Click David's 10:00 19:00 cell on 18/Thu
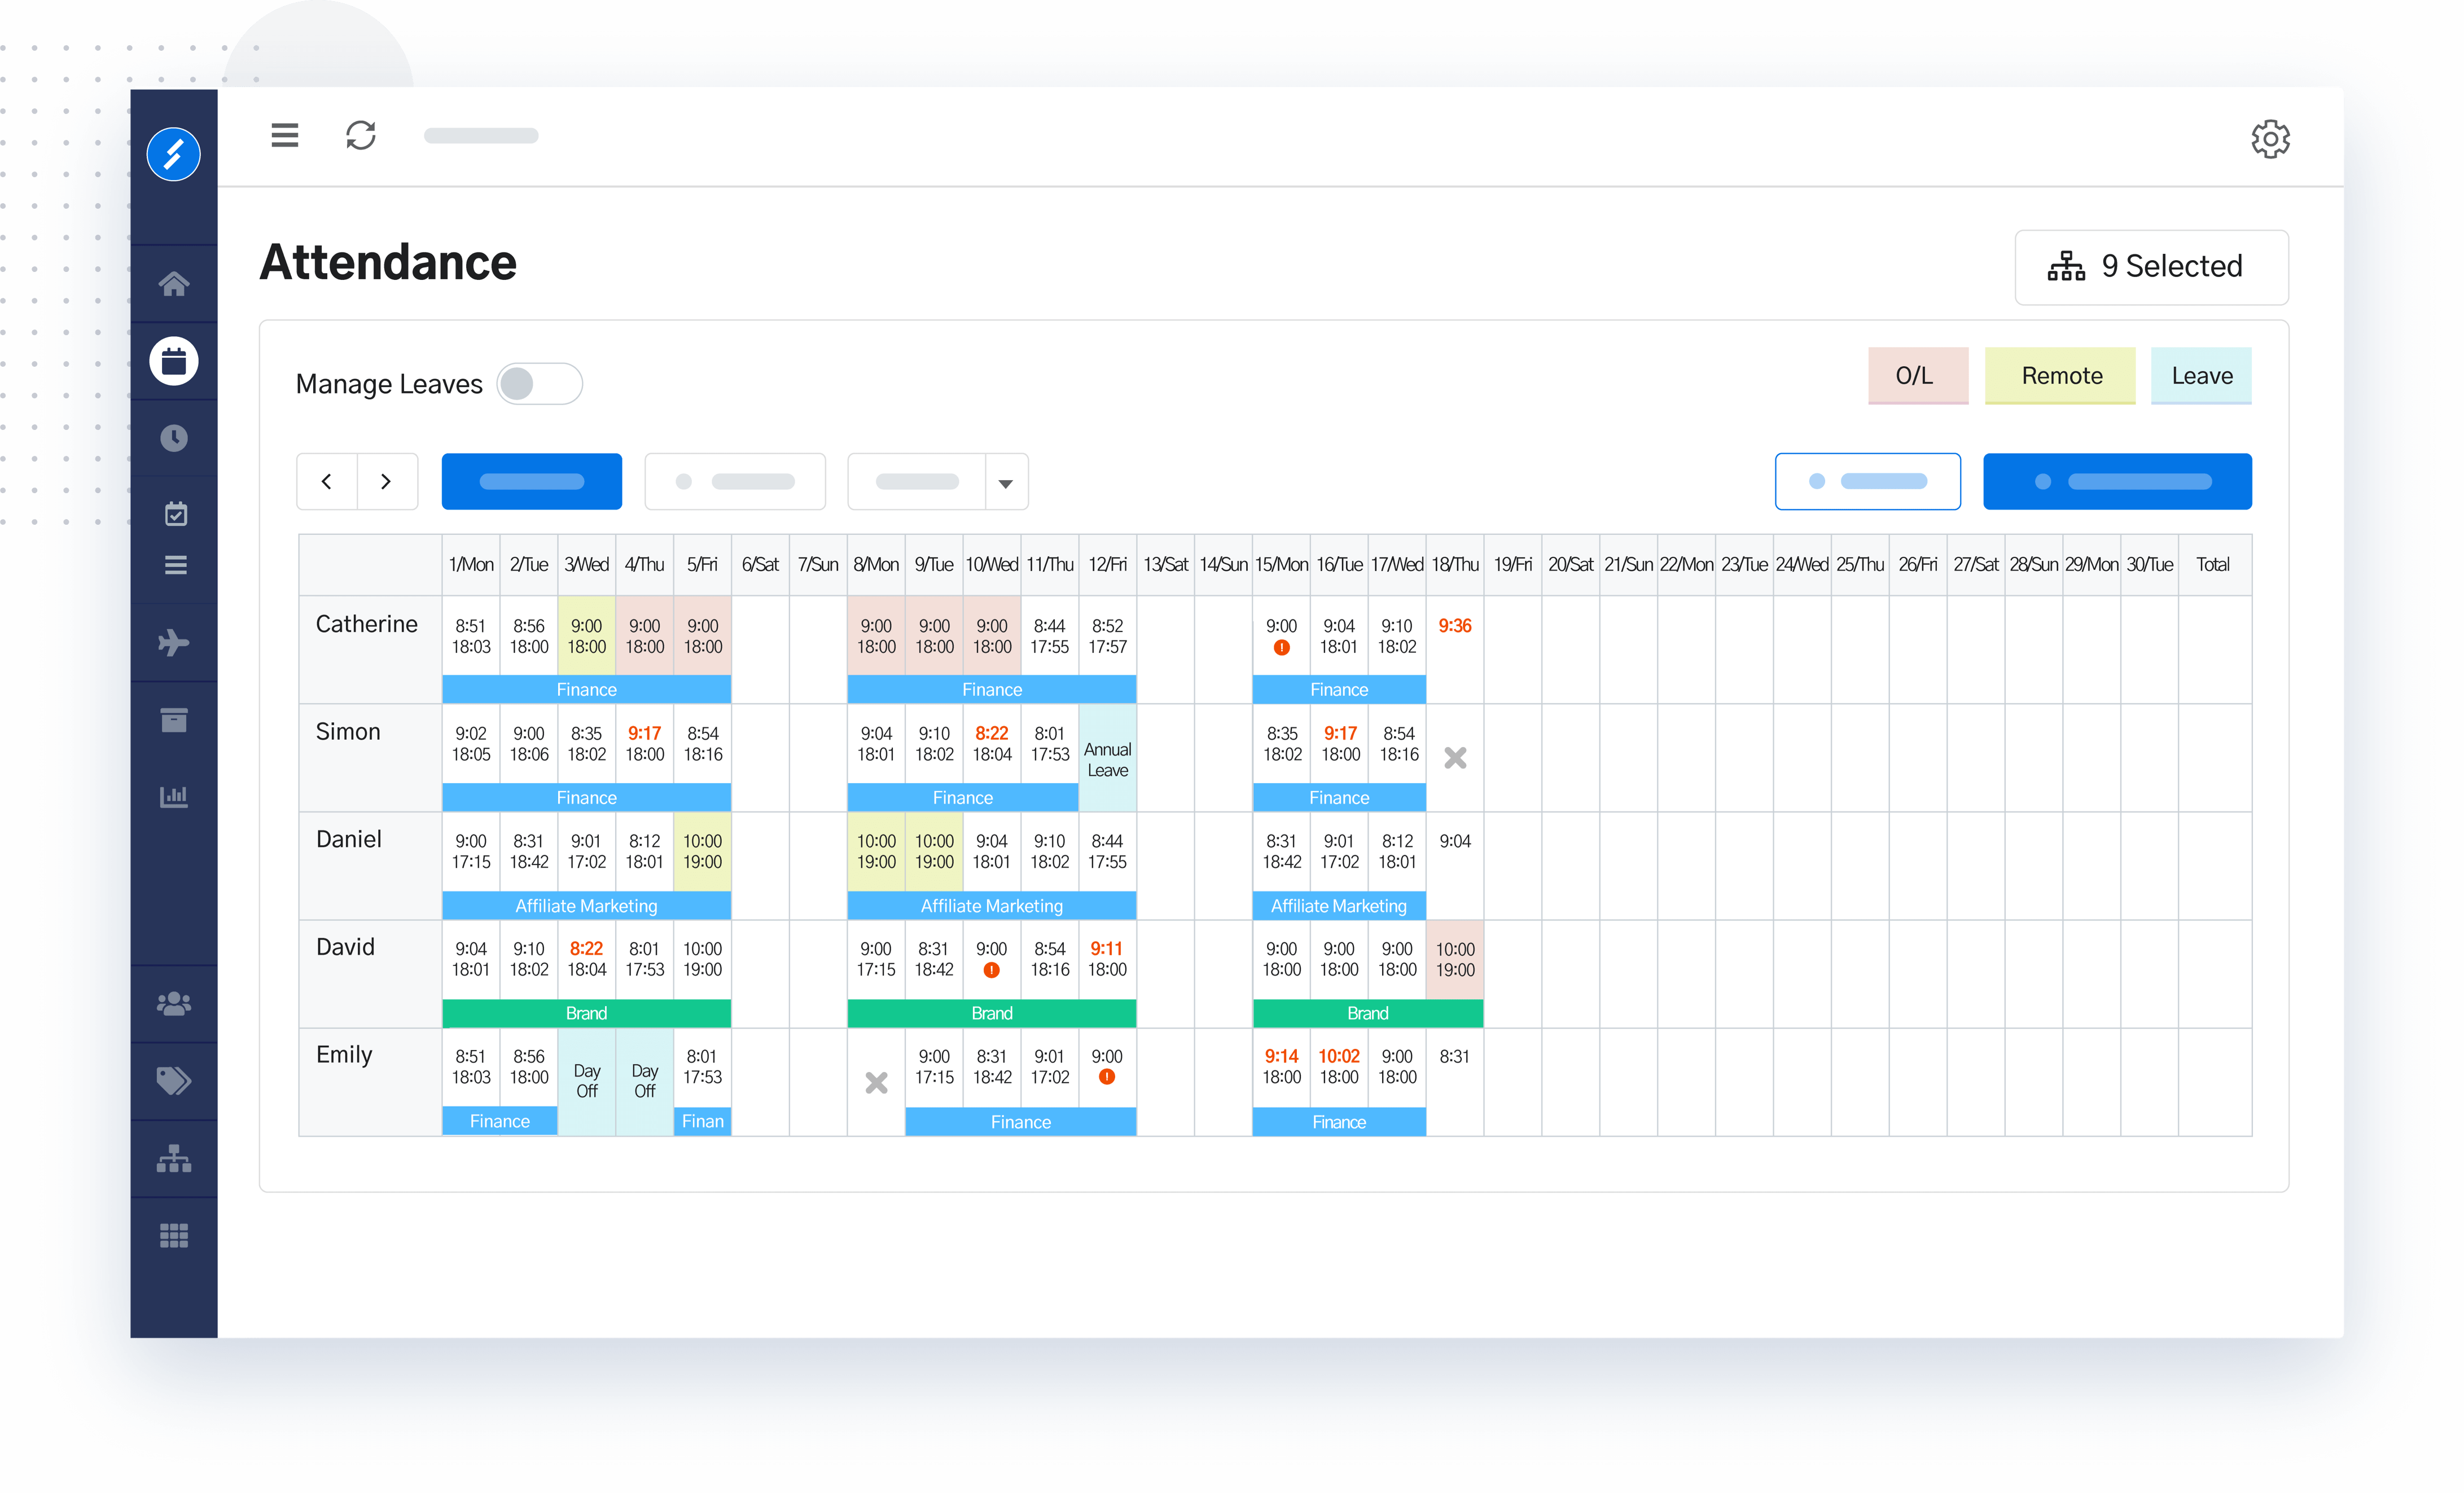The width and height of the screenshot is (2464, 1493). click(1455, 960)
